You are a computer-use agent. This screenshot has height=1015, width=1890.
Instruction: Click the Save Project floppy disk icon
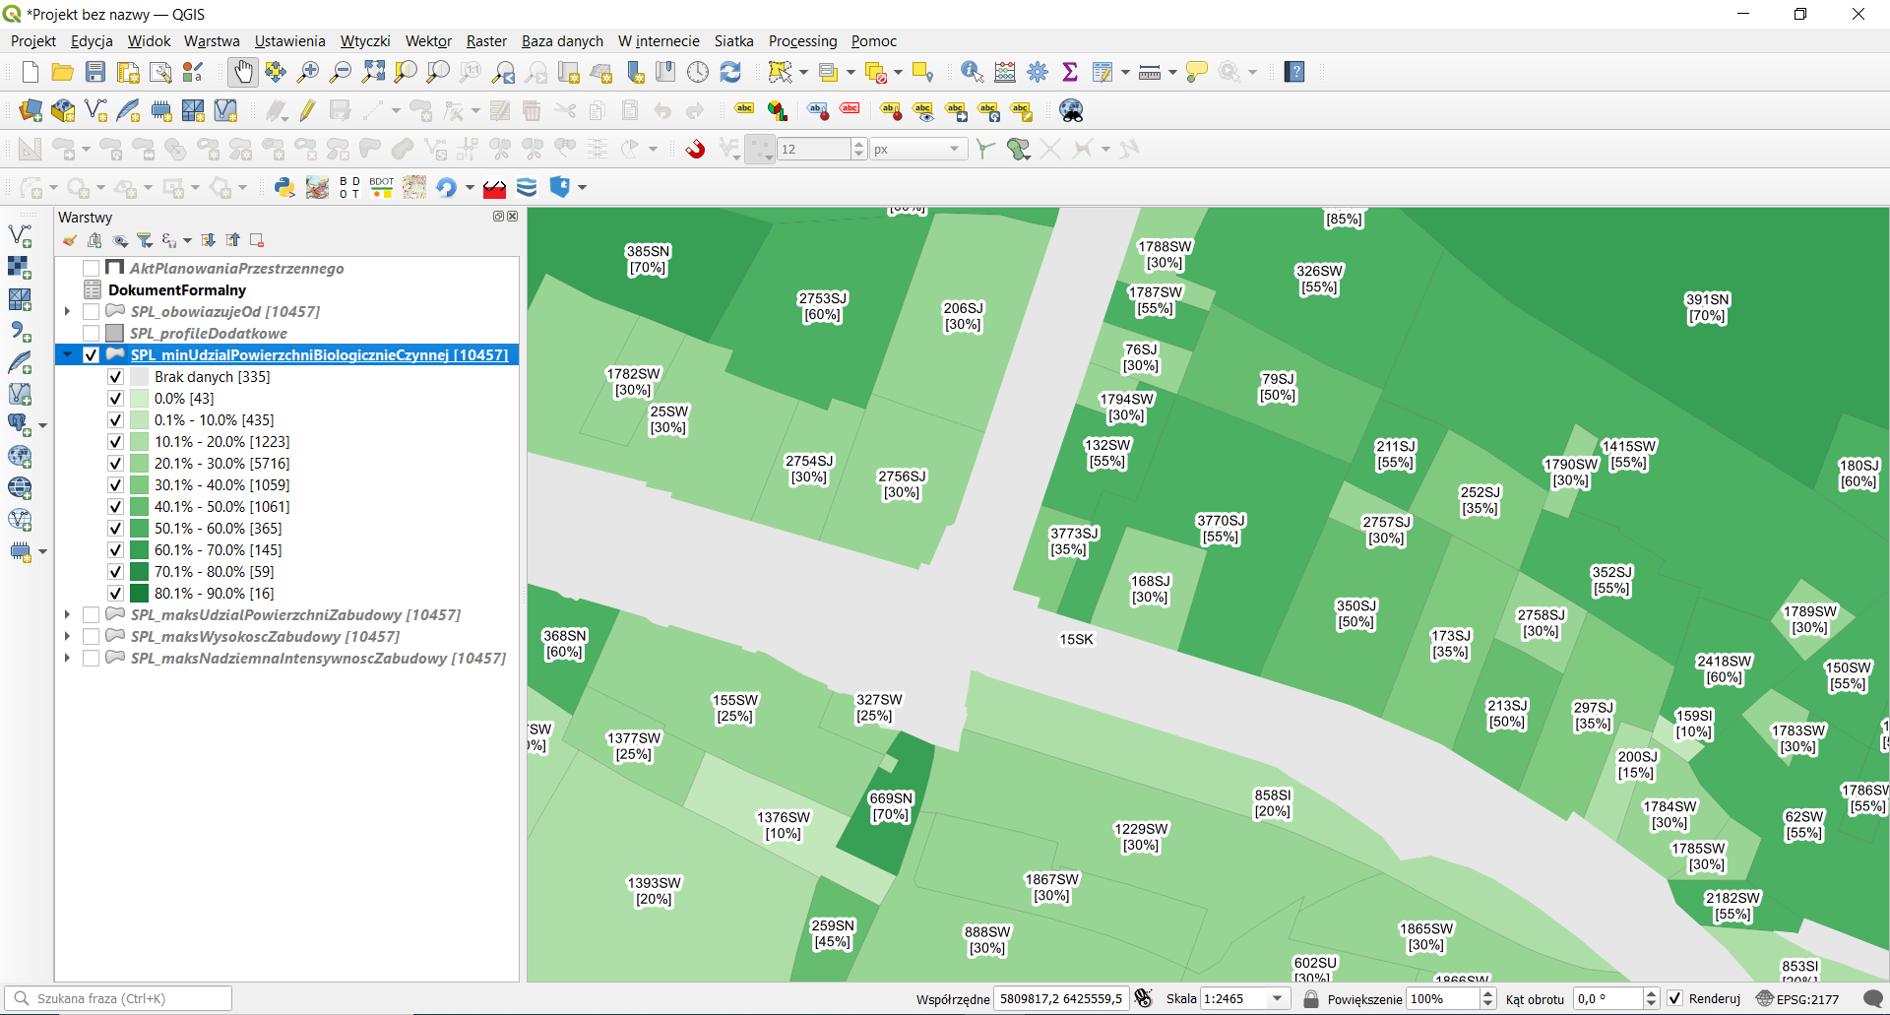coord(95,72)
